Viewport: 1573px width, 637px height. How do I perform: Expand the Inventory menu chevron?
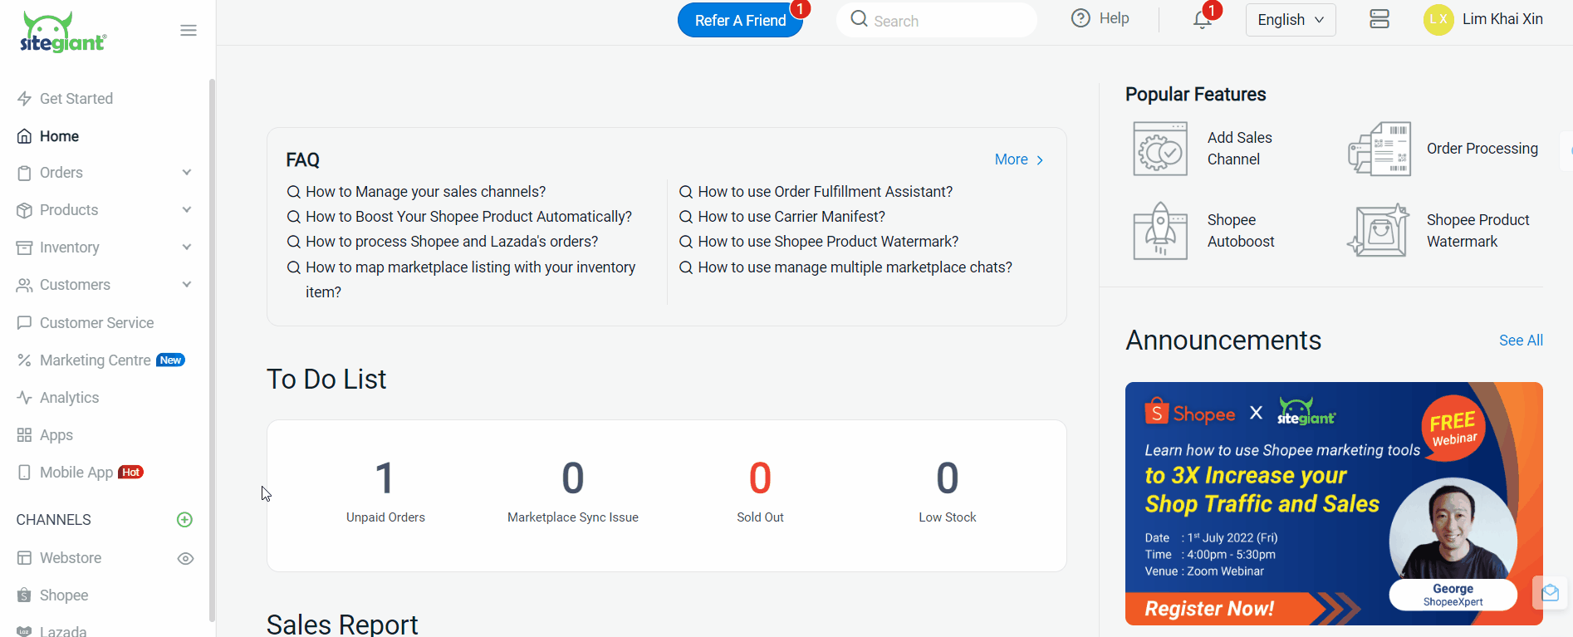click(x=187, y=247)
